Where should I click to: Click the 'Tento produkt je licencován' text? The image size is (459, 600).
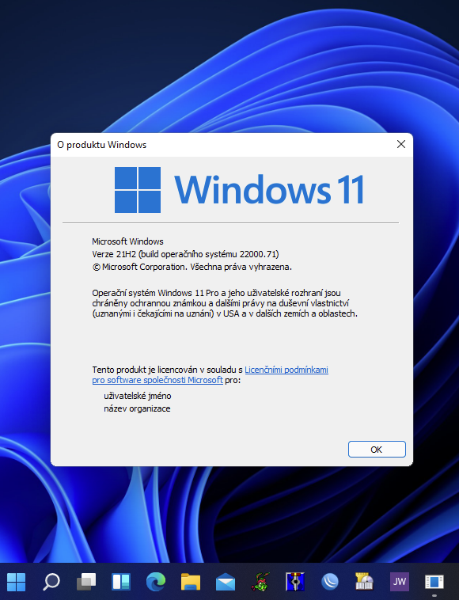167,370
